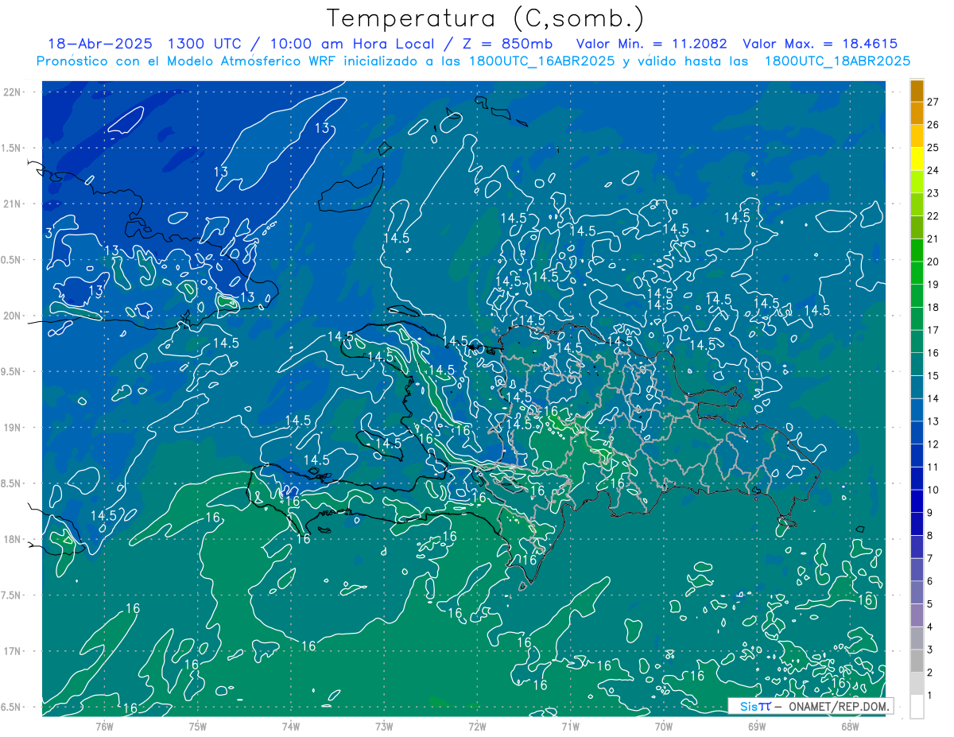Click the '68W' longitude axis label

click(849, 726)
